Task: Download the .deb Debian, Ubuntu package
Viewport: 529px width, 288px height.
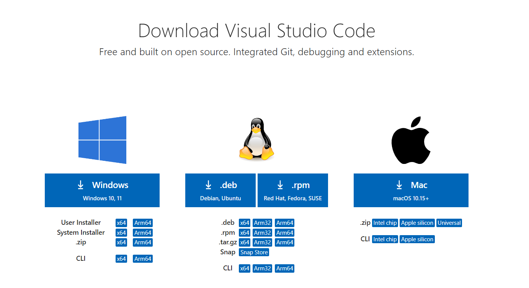Action: [x=220, y=190]
